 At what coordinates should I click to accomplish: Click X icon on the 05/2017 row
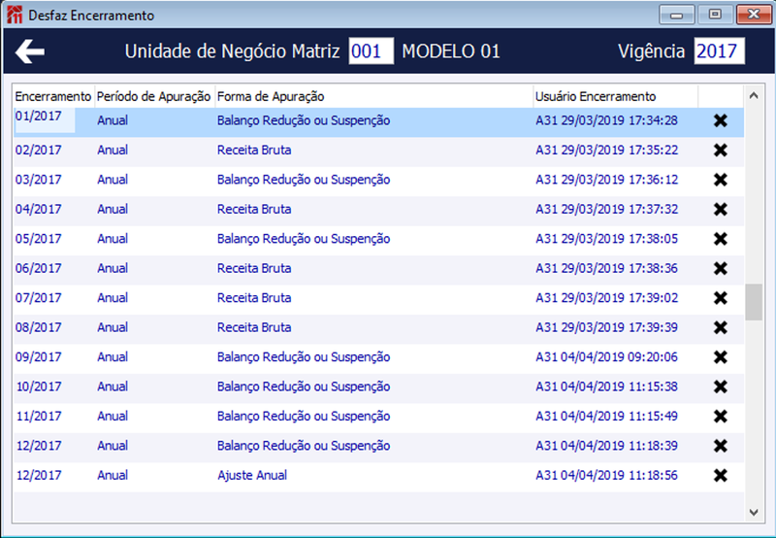[721, 239]
